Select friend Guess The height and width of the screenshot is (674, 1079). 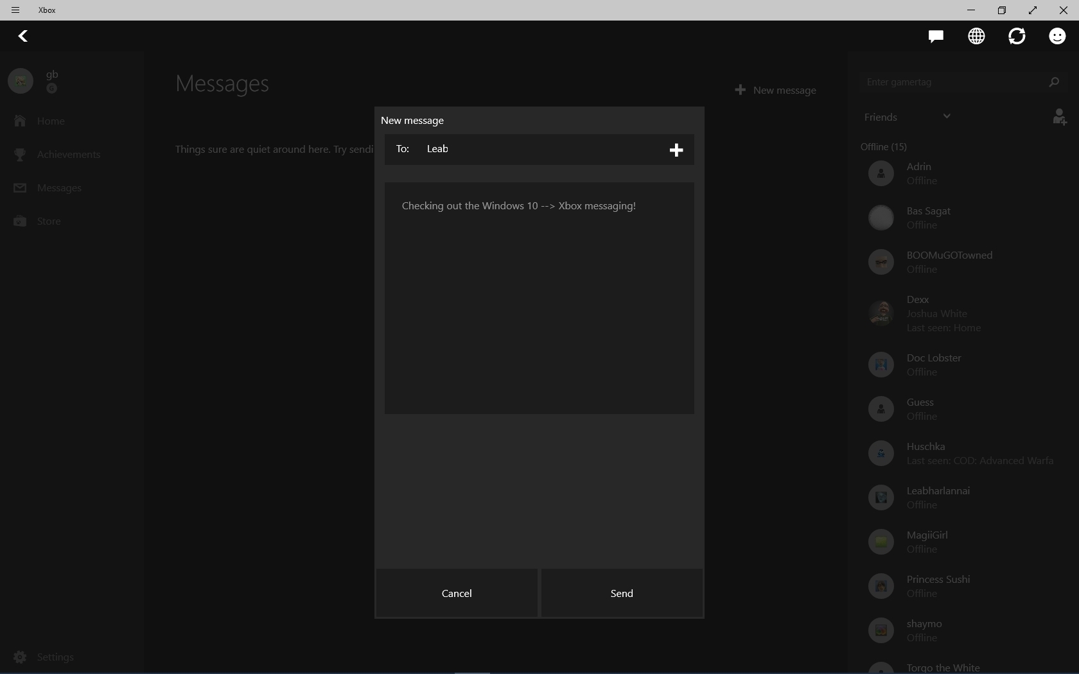(963, 409)
